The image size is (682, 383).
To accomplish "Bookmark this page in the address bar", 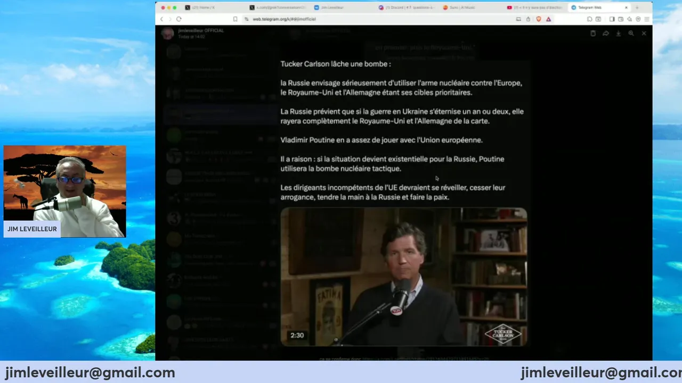I will [235, 19].
